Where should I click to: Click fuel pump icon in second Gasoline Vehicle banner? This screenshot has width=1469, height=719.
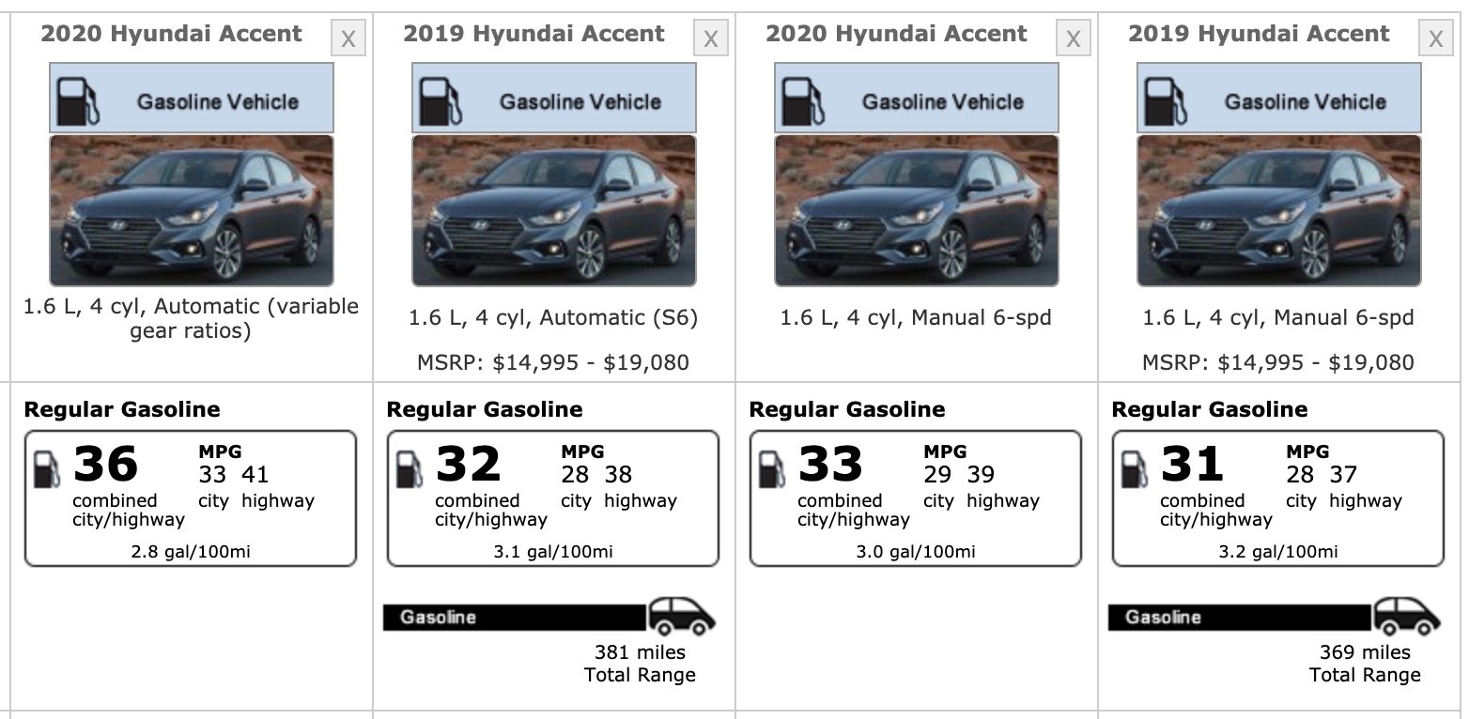[441, 100]
